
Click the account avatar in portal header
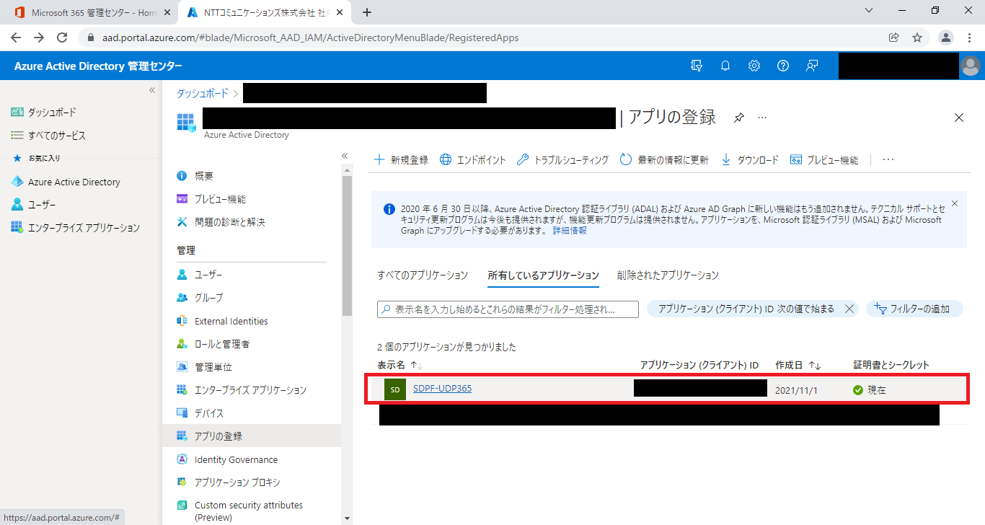point(971,66)
